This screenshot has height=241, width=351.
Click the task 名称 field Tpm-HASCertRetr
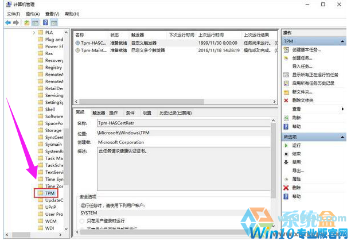coord(184,123)
